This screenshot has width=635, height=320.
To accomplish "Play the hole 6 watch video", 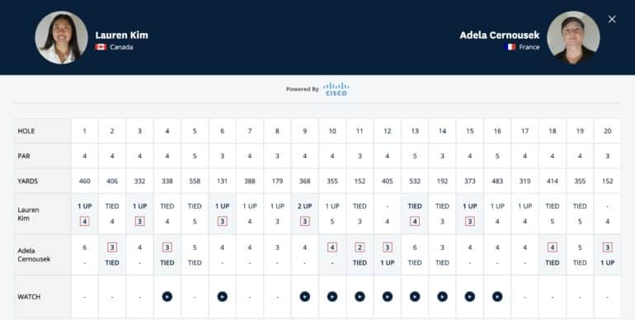I will pyautogui.click(x=222, y=297).
